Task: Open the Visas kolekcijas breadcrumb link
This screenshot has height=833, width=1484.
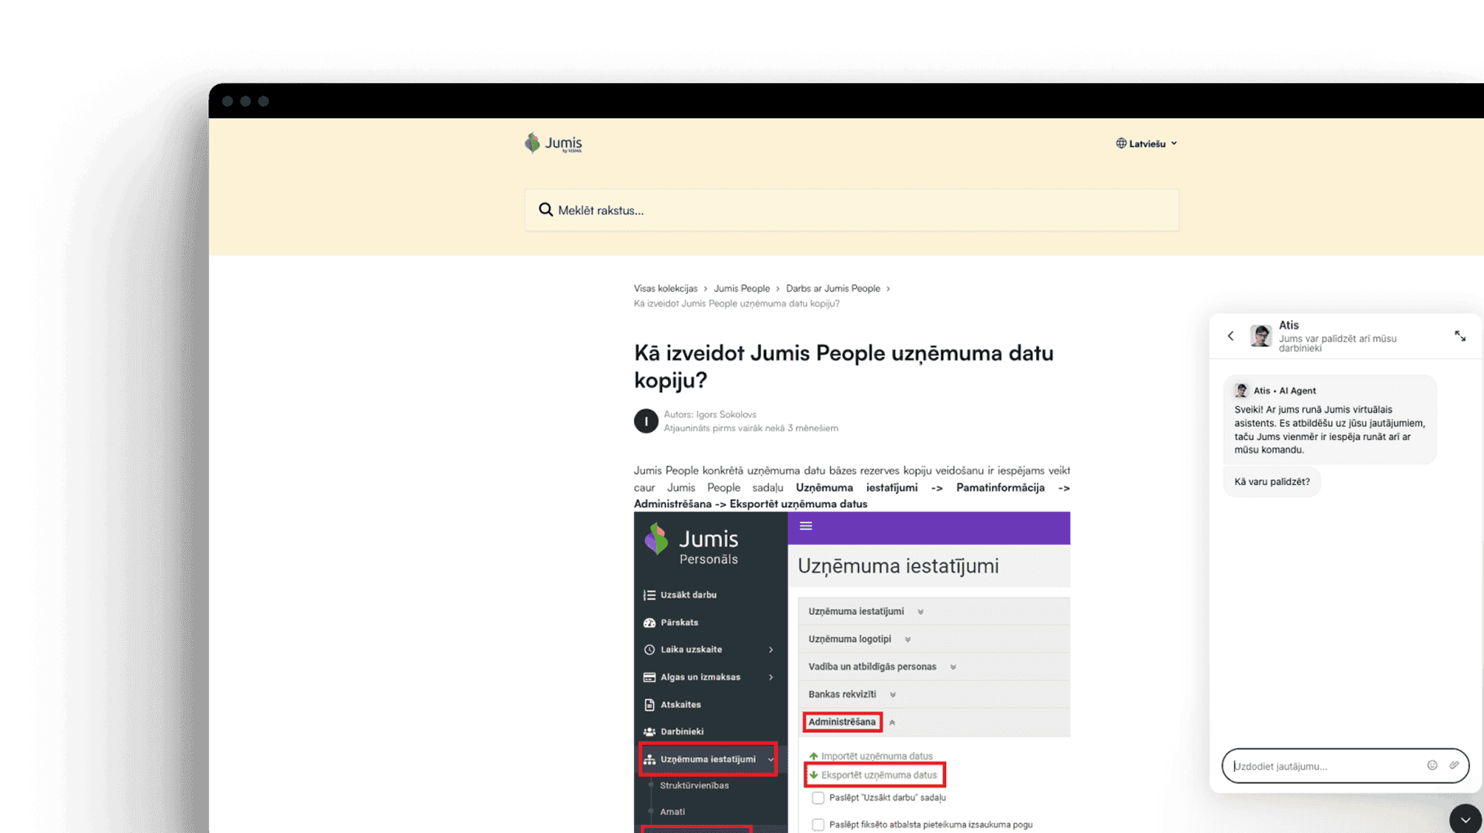Action: pyautogui.click(x=665, y=288)
